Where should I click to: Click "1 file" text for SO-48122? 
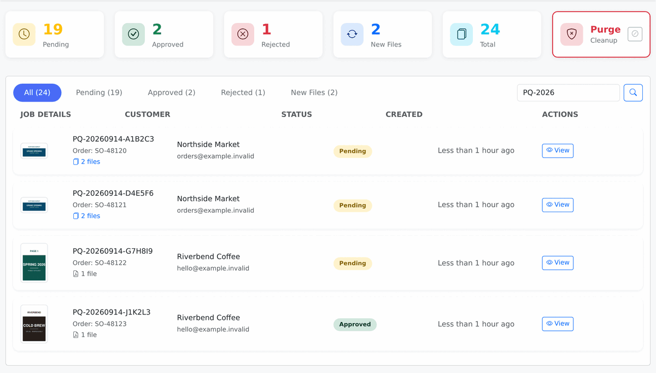tap(89, 274)
